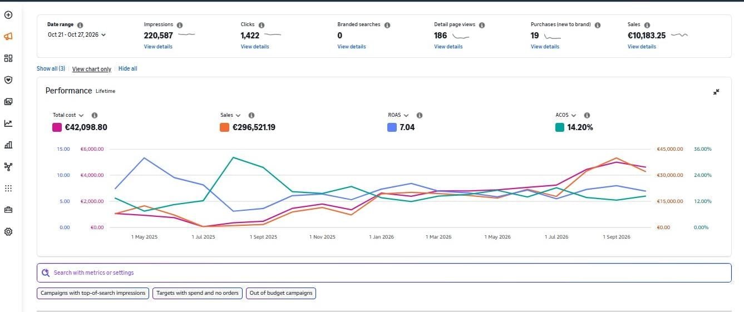Click the €42,098.80 total cost value

86,127
